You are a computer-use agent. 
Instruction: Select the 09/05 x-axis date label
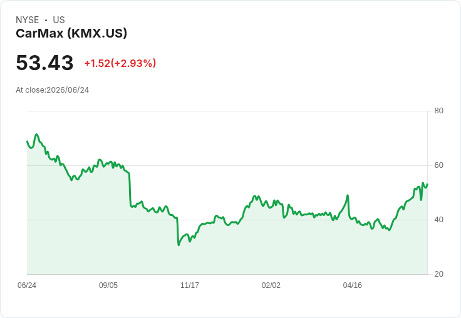tap(108, 285)
